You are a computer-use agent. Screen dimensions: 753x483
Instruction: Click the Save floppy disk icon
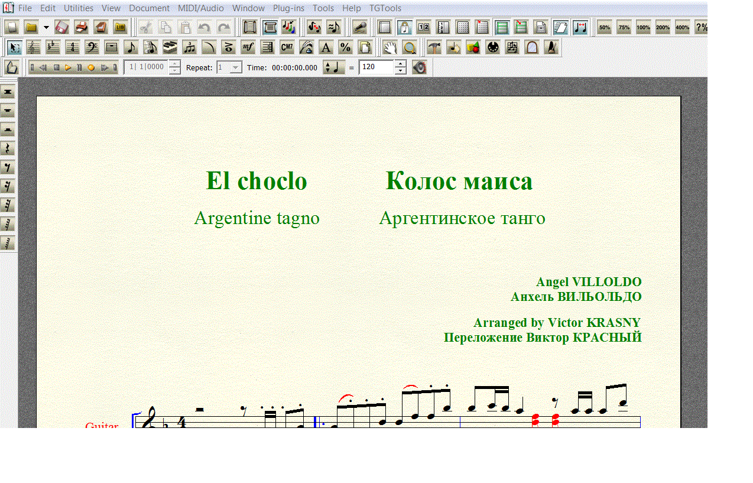pos(62,27)
